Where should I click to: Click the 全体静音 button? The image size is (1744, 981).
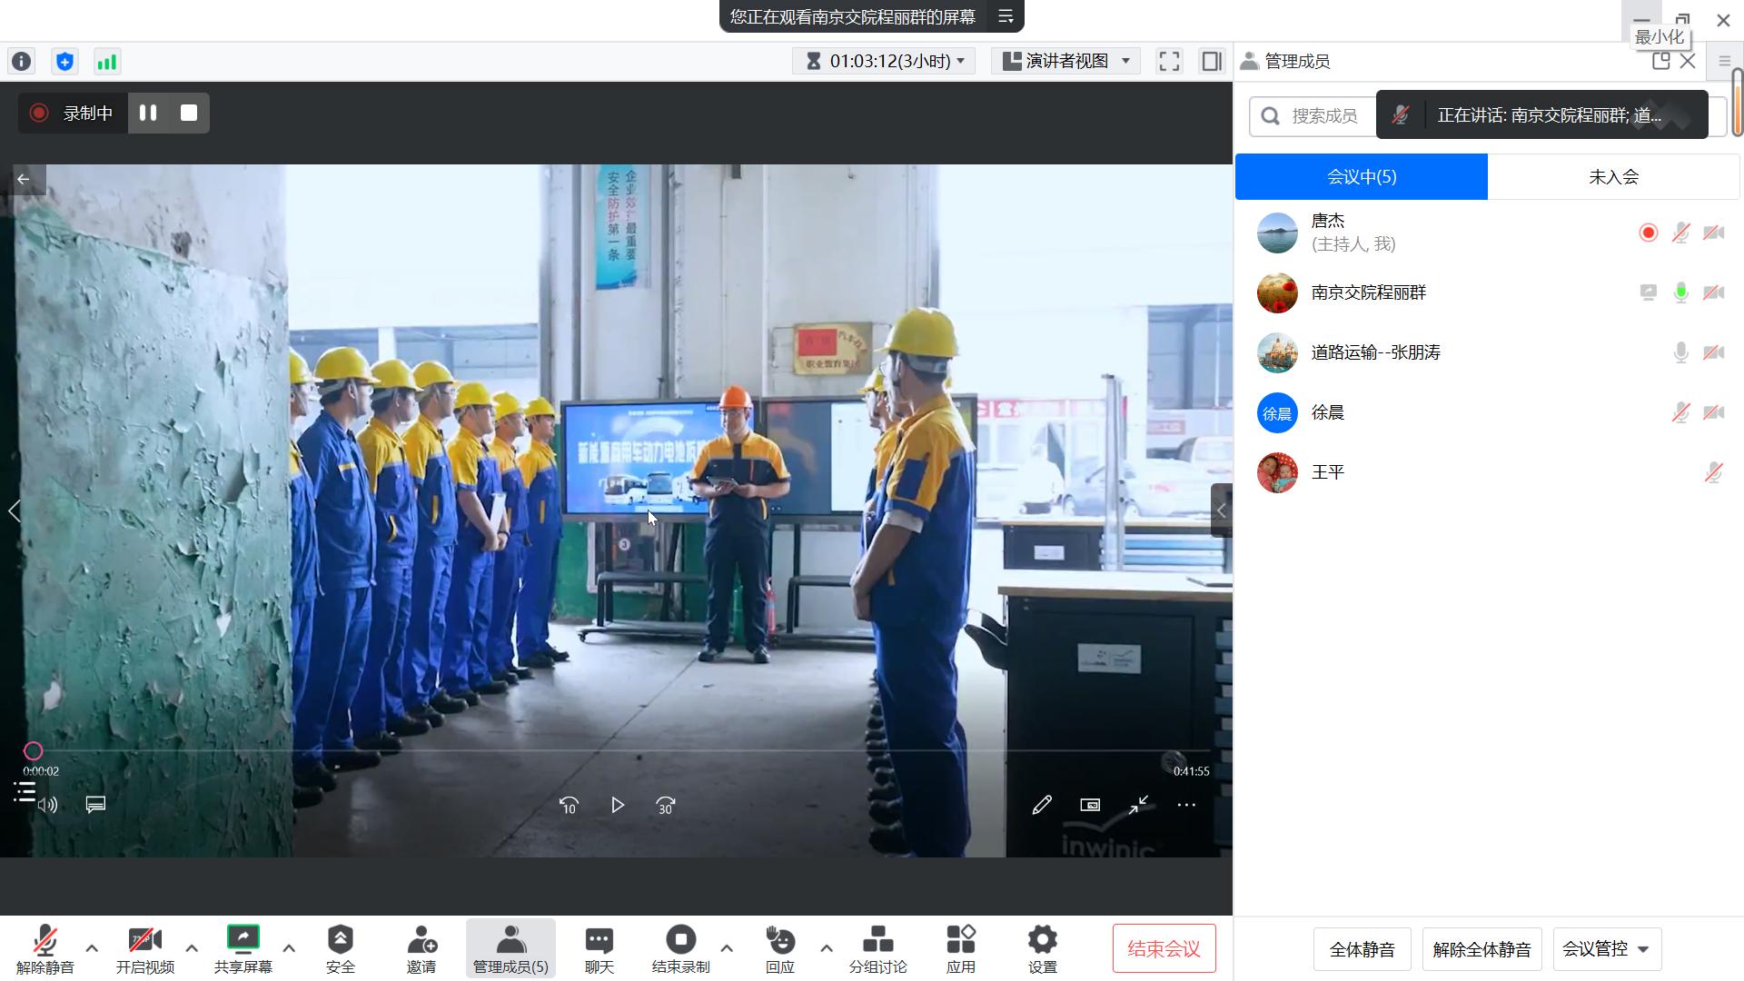pyautogui.click(x=1361, y=949)
